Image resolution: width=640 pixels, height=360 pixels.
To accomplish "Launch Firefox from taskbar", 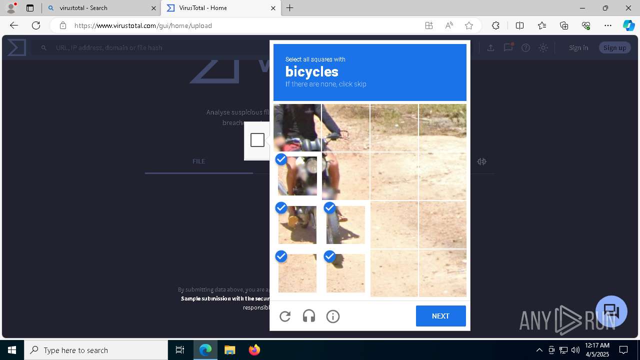I will (x=254, y=350).
